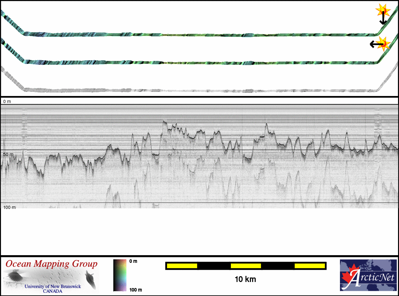Select the black left-pointing arrow beside the sun
The height and width of the screenshot is (296, 399).
pos(374,44)
